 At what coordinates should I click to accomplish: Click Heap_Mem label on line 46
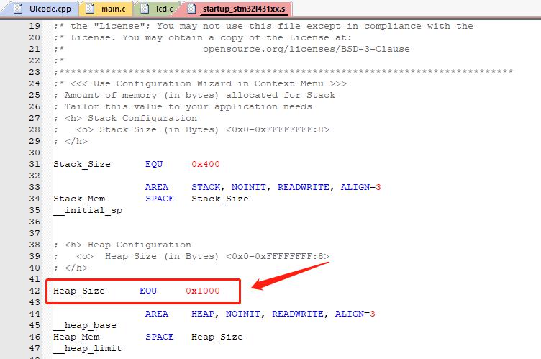point(76,337)
